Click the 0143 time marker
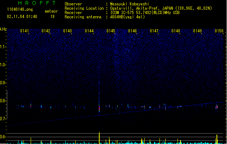 pos(67,31)
